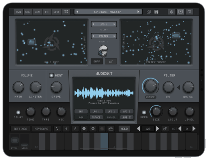This screenshot has width=208, height=160.
Task: Click the DRIVE knob
Action: (56, 87)
